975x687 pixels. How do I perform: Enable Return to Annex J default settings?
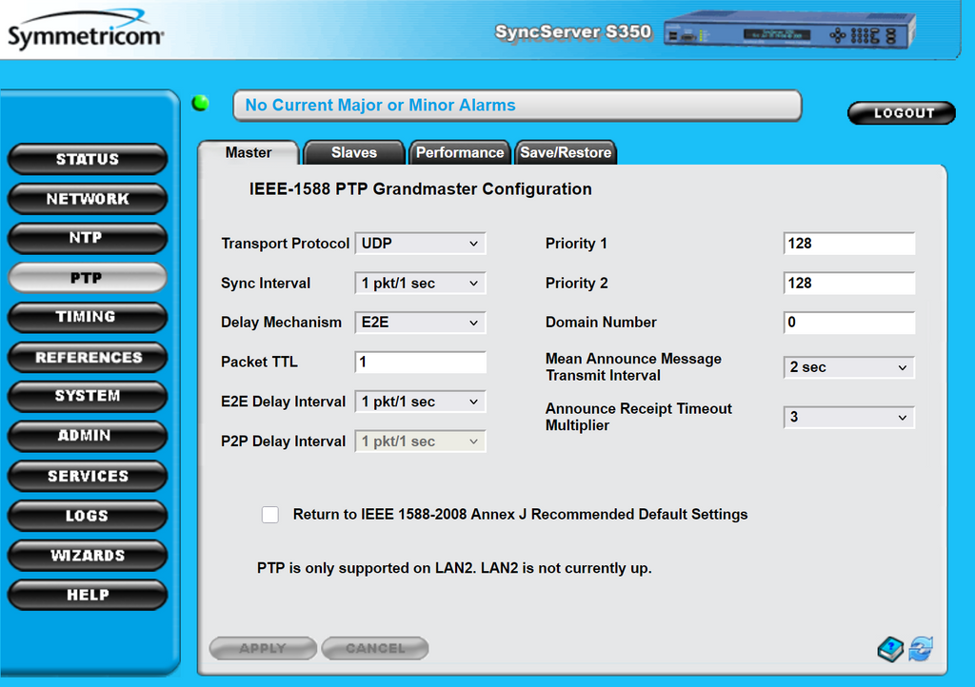coord(270,515)
